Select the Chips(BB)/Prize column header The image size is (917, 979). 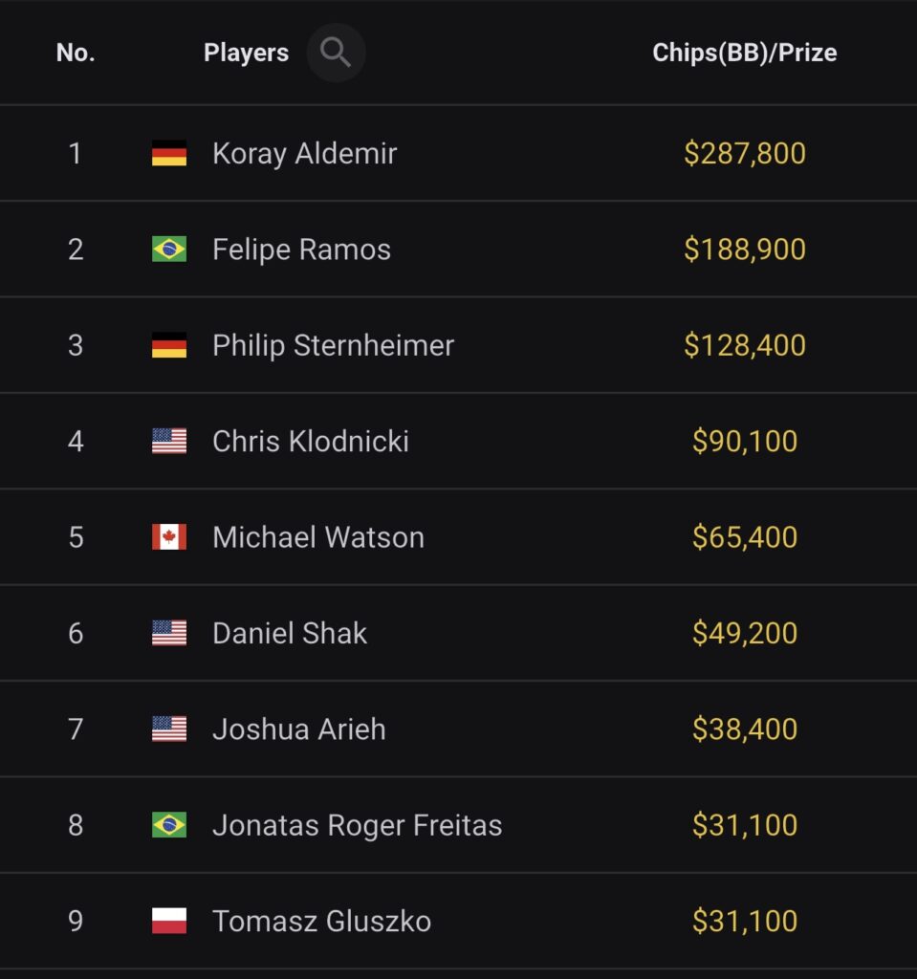744,53
